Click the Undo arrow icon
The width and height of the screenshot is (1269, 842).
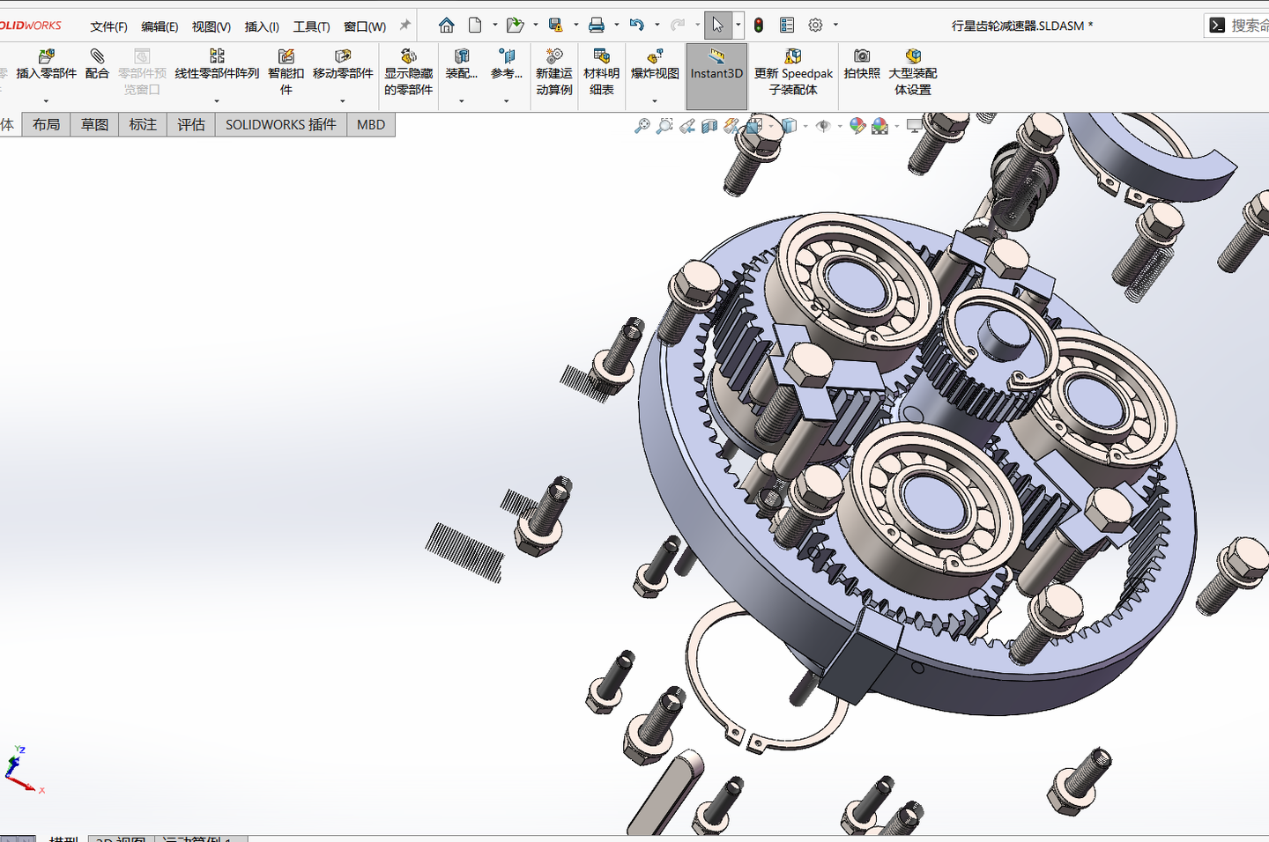click(637, 25)
